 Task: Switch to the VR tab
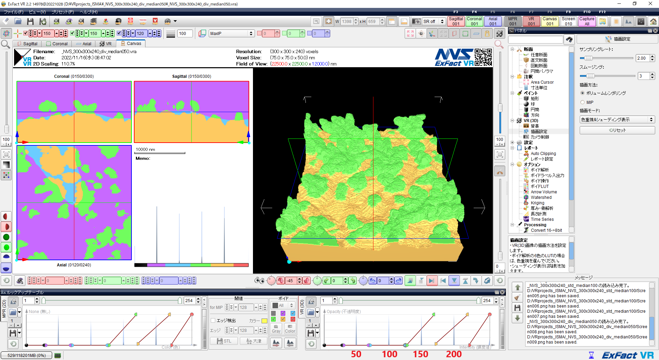106,44
